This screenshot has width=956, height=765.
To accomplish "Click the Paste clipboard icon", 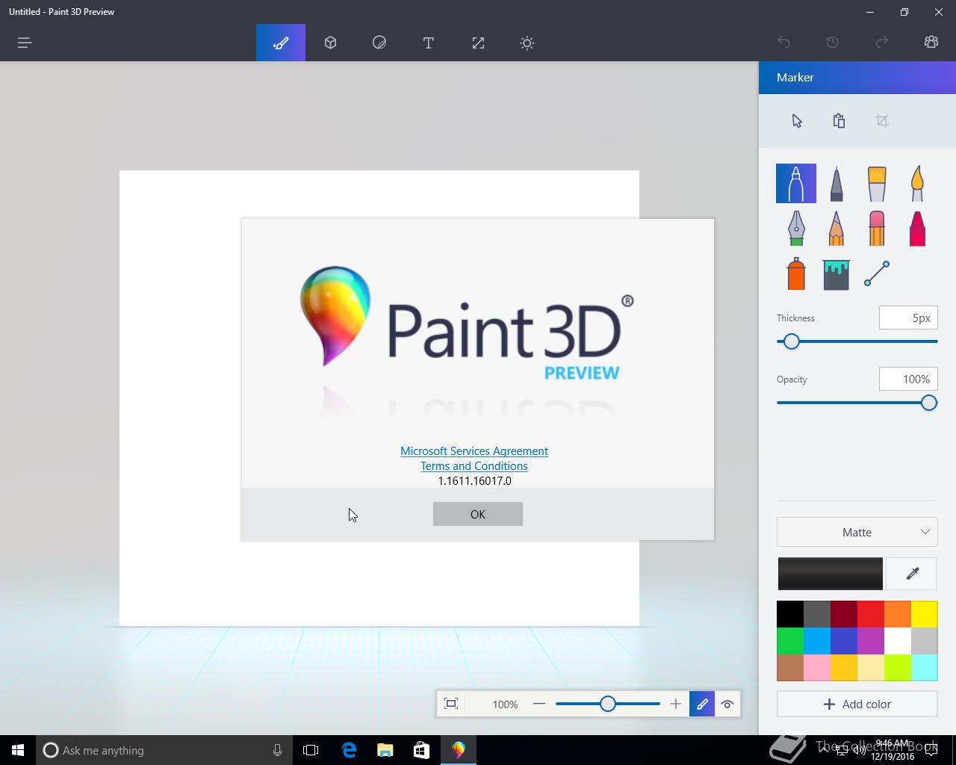I will coord(839,121).
